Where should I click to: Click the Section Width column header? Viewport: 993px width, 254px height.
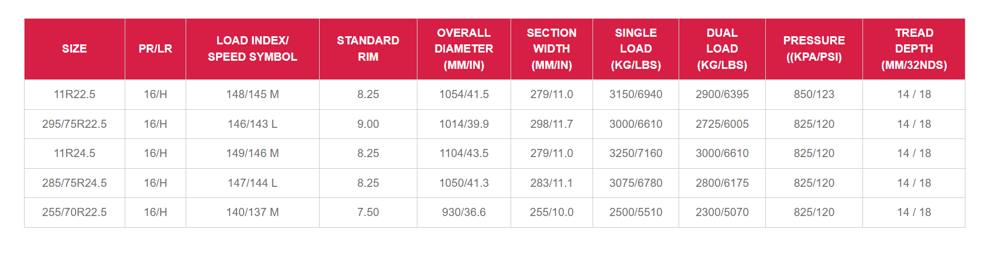click(552, 49)
